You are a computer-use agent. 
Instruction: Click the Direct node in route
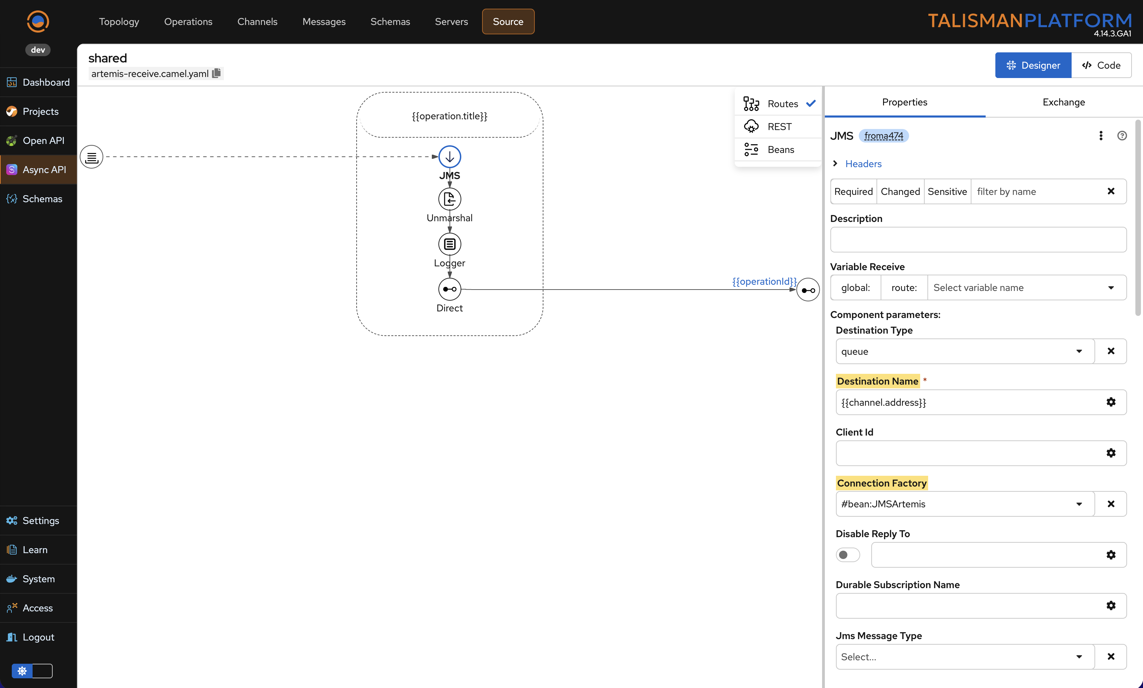click(449, 289)
